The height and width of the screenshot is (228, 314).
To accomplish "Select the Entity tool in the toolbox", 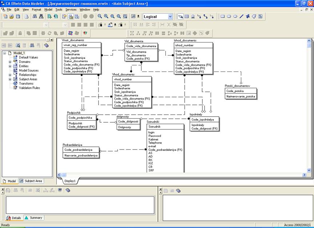I will click(x=187, y=17).
